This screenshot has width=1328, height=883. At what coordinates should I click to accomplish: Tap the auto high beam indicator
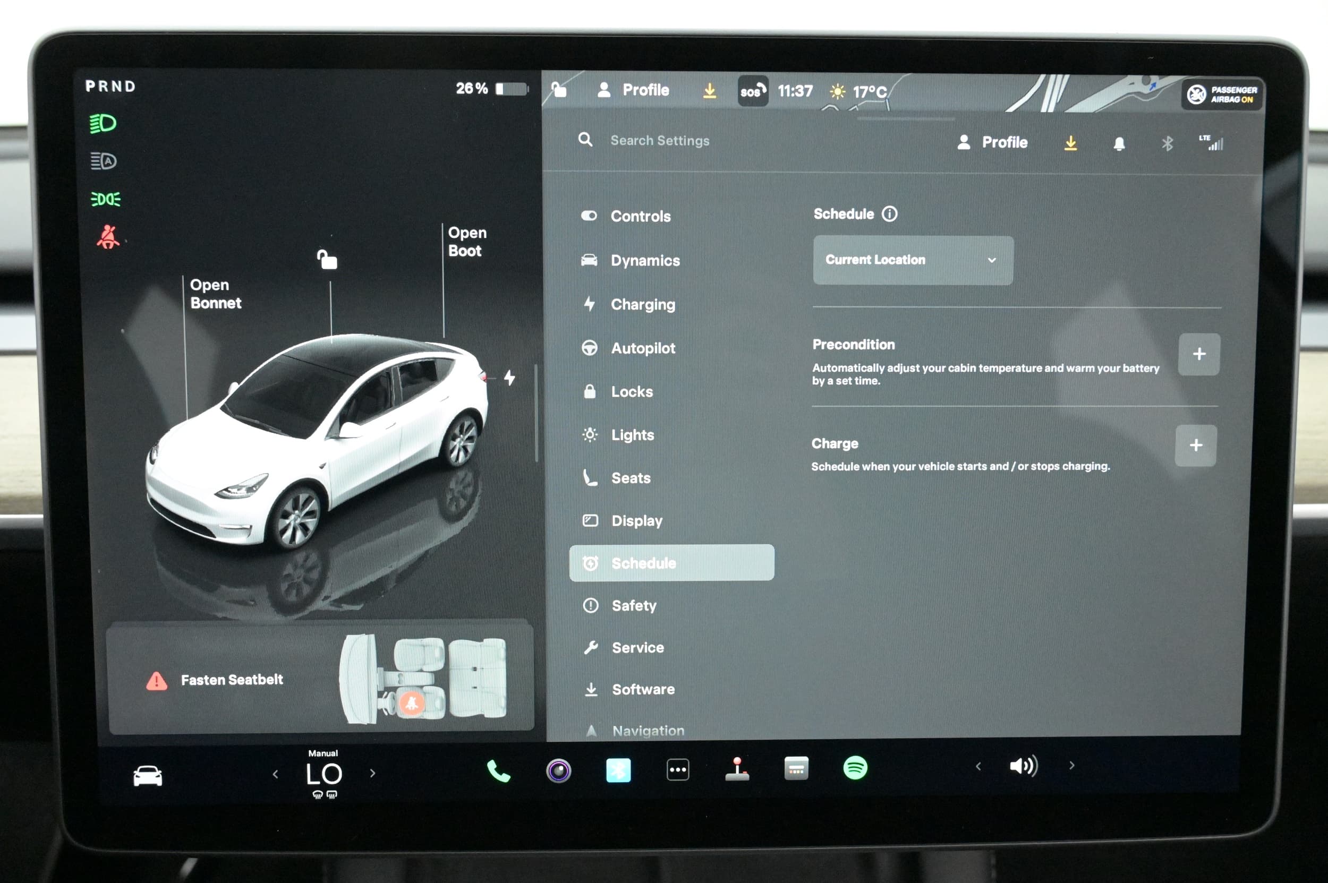(104, 161)
